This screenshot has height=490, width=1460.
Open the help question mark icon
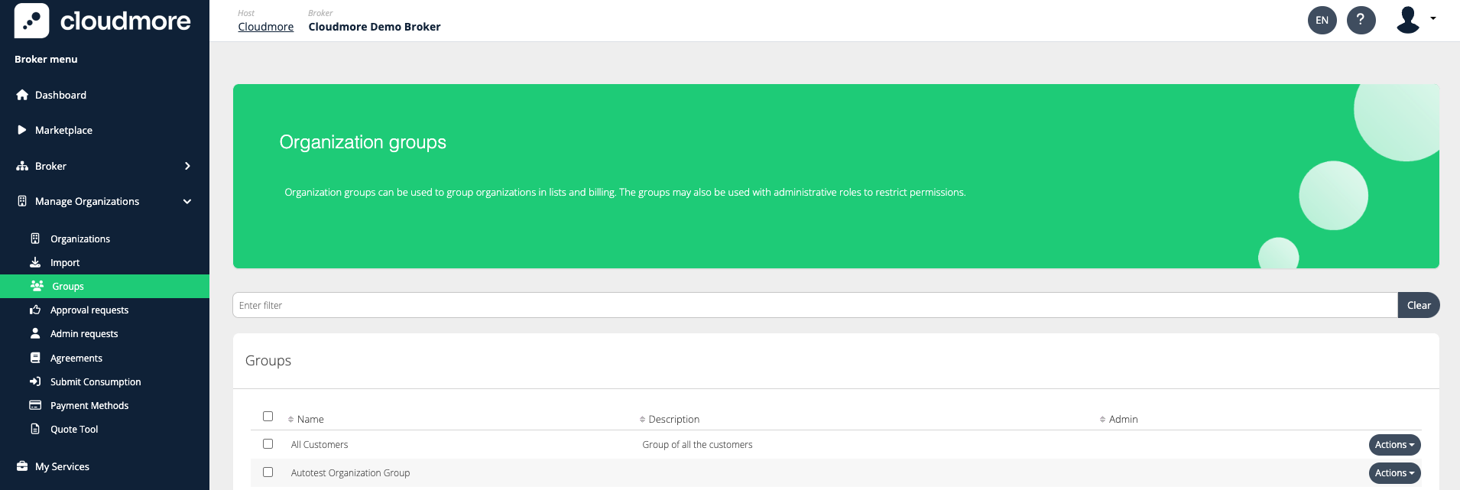point(1361,20)
